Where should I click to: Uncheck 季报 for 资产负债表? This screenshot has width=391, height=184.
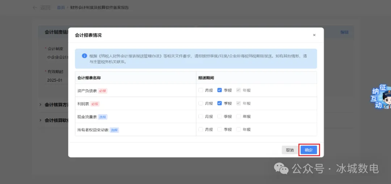[x=219, y=90]
